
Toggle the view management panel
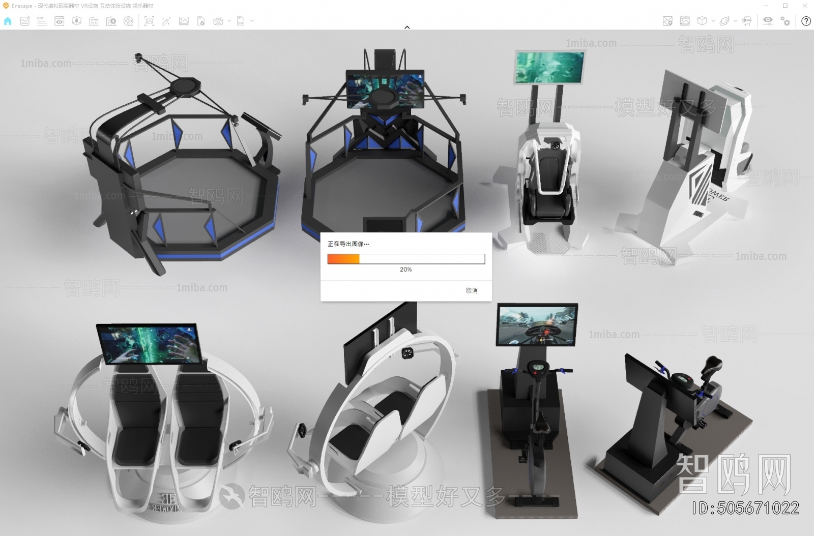click(60, 21)
